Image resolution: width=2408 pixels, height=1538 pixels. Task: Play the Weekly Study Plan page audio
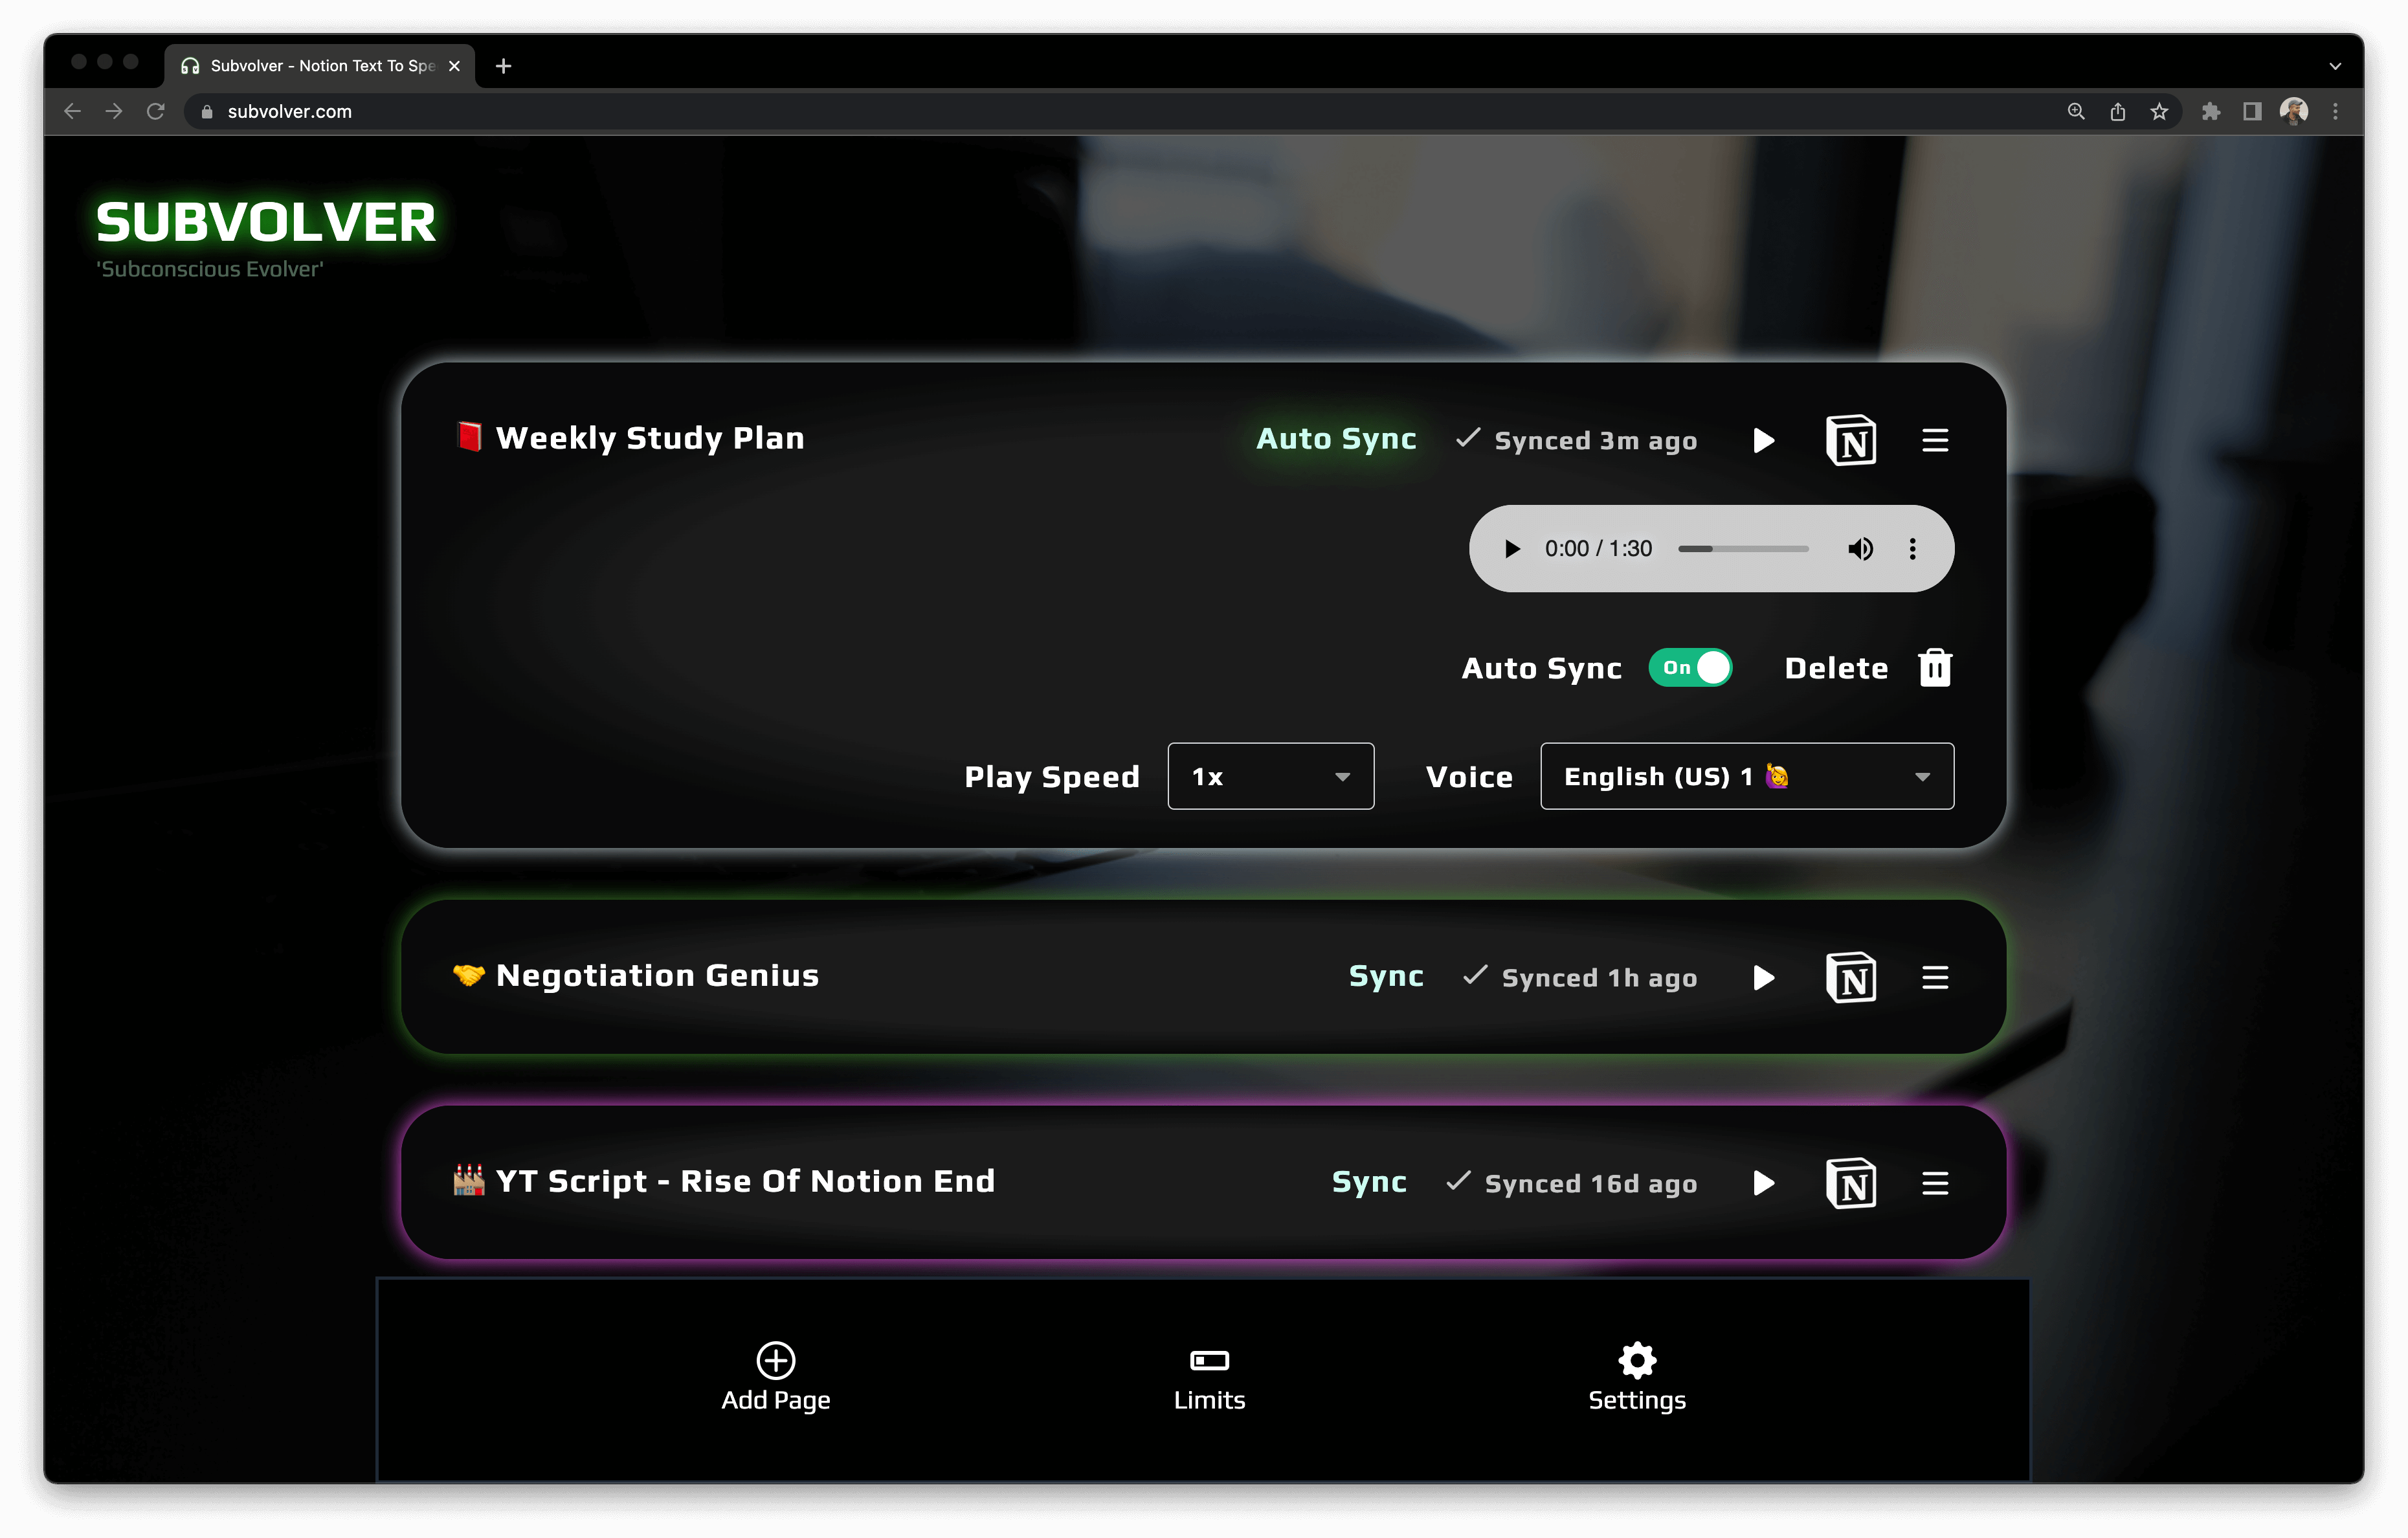coord(1763,440)
